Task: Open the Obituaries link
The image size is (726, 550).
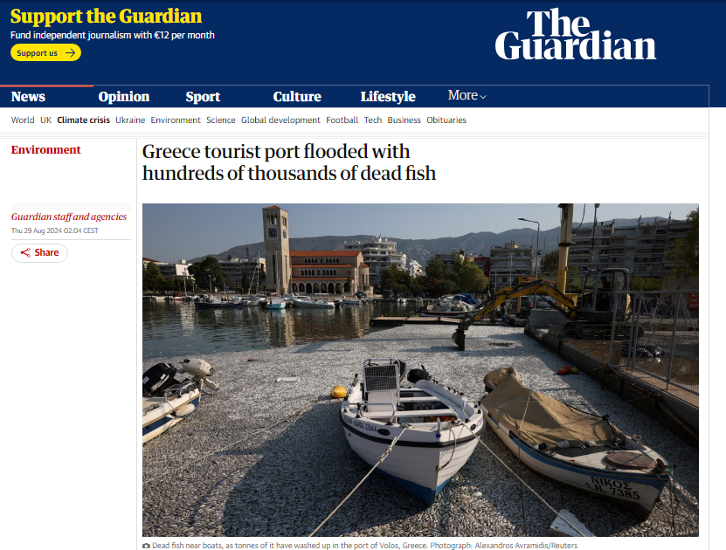Action: coord(446,120)
